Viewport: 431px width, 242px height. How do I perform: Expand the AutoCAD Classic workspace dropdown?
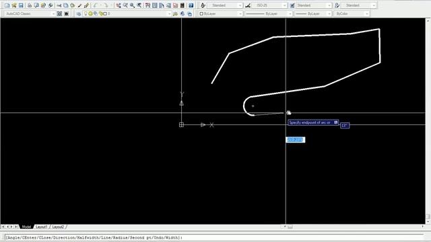click(x=54, y=13)
